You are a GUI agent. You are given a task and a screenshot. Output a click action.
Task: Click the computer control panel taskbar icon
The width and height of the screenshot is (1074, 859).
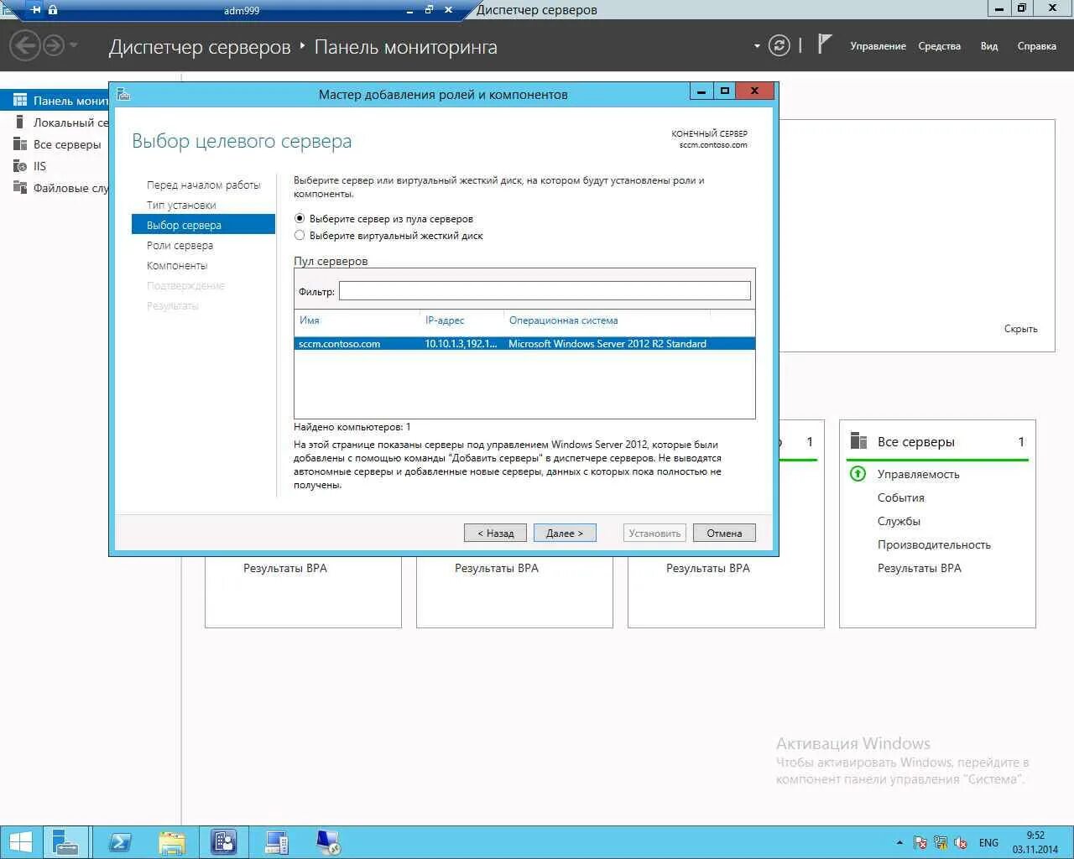pos(276,842)
